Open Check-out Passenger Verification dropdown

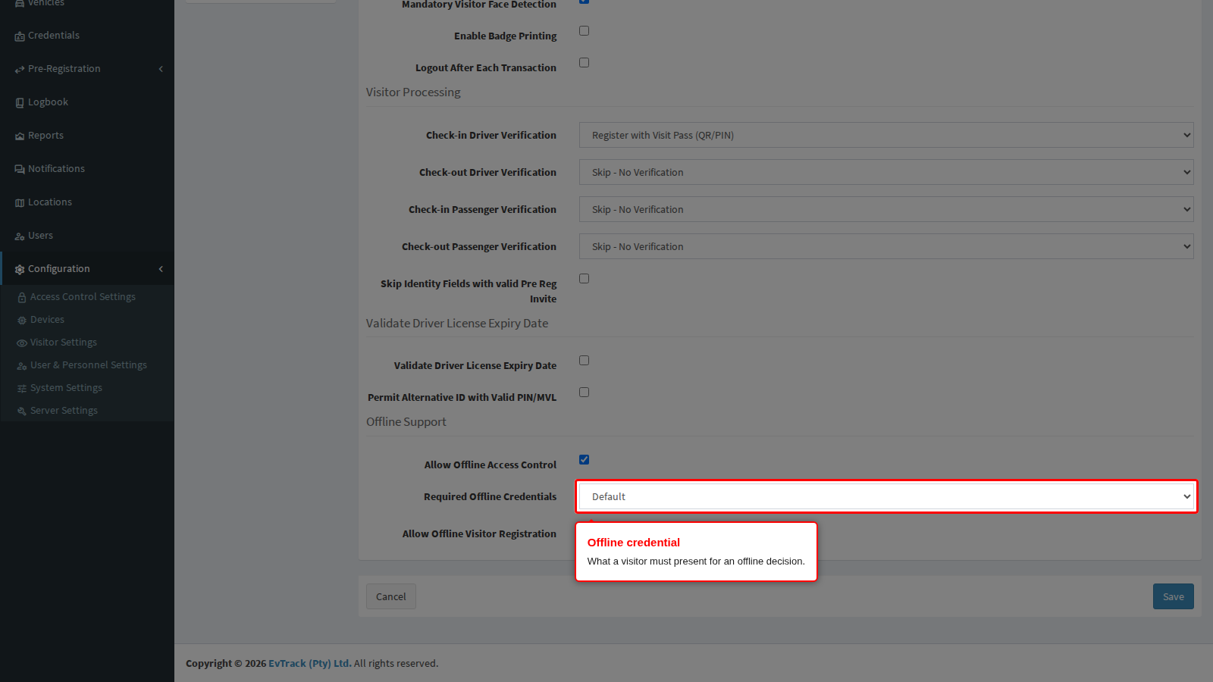[886, 246]
